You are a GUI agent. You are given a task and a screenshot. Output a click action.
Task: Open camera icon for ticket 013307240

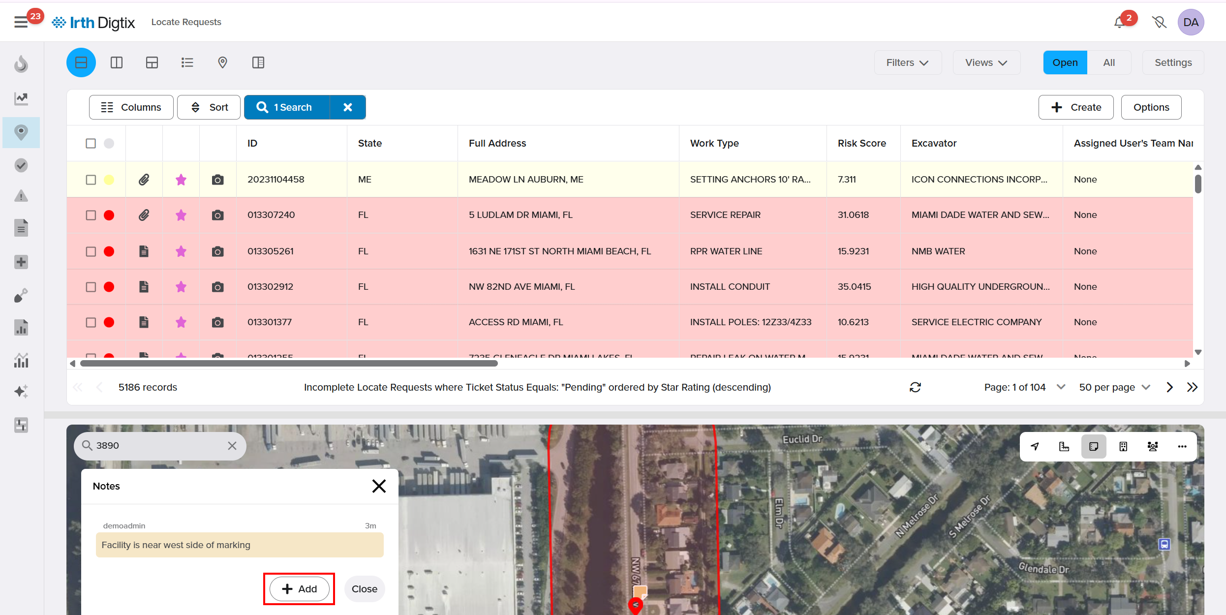(x=217, y=215)
